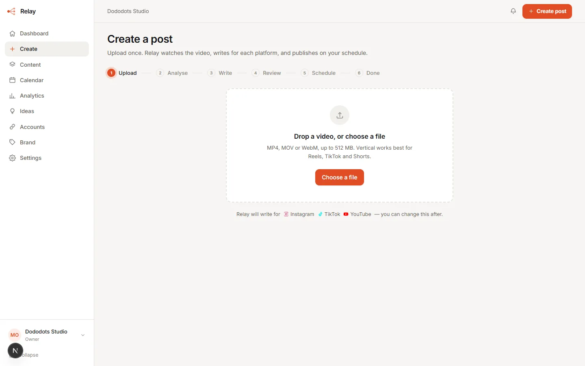585x366 pixels.
Task: Click the 'Create a post' page heading
Action: 140,39
